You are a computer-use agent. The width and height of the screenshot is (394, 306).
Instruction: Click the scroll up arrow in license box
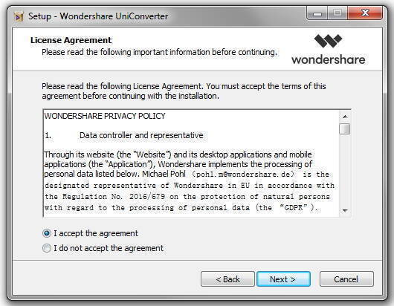pyautogui.click(x=345, y=117)
